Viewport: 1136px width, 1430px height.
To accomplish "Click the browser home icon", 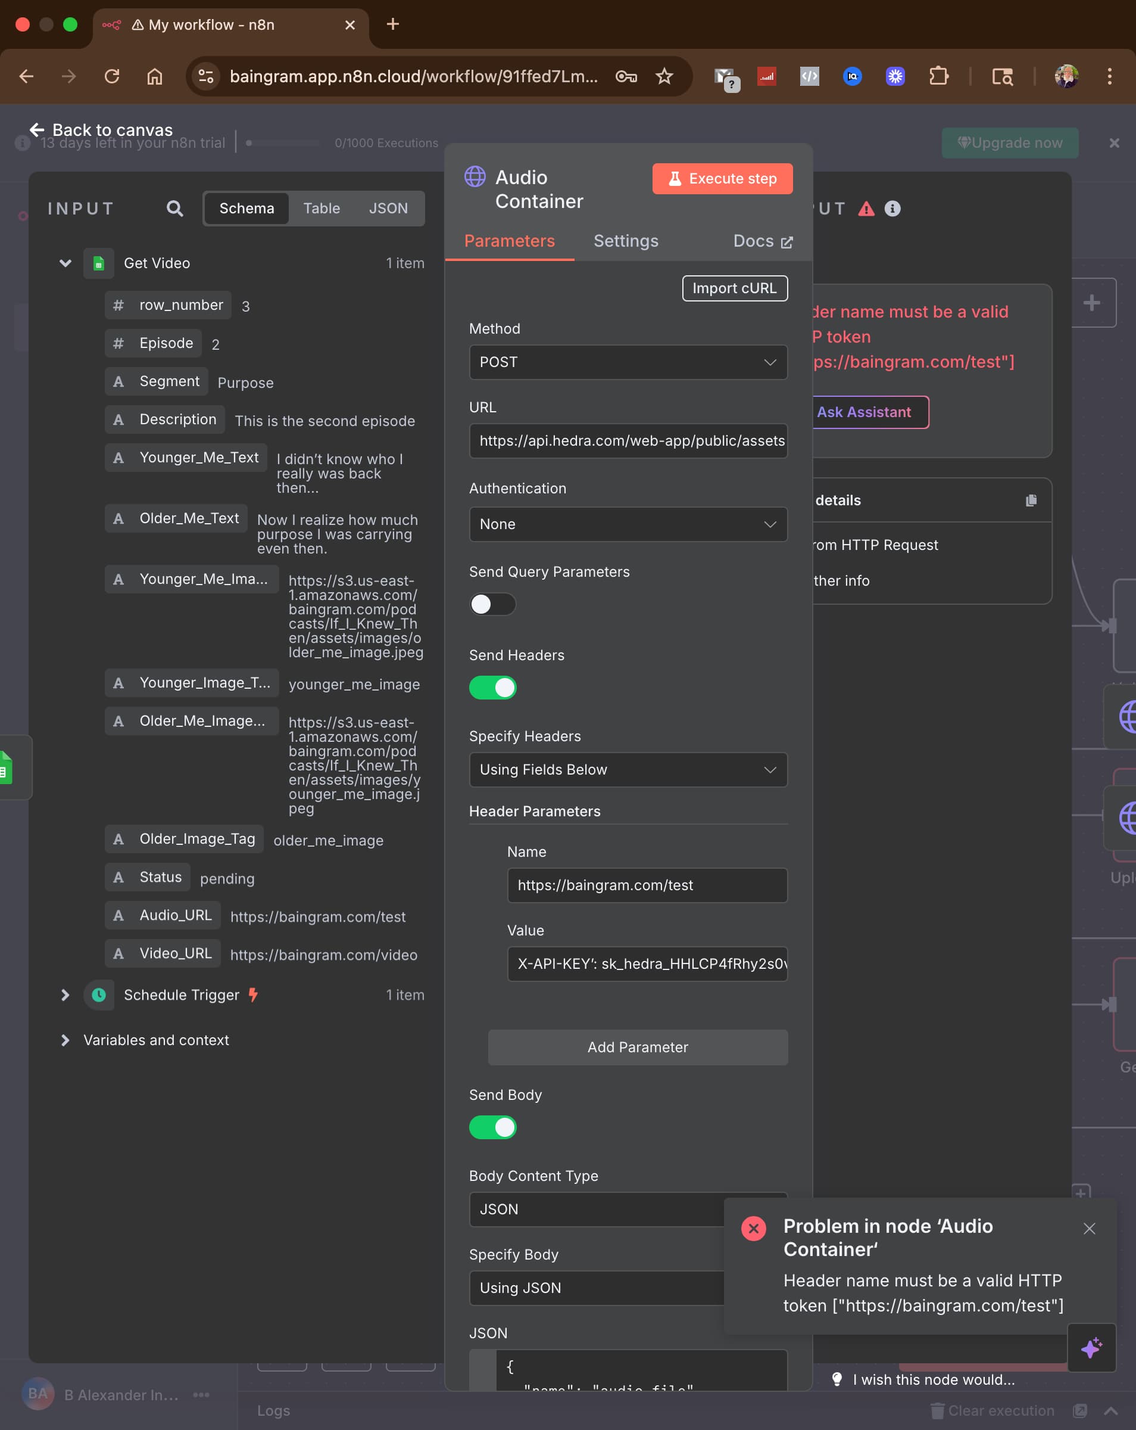I will click(154, 76).
